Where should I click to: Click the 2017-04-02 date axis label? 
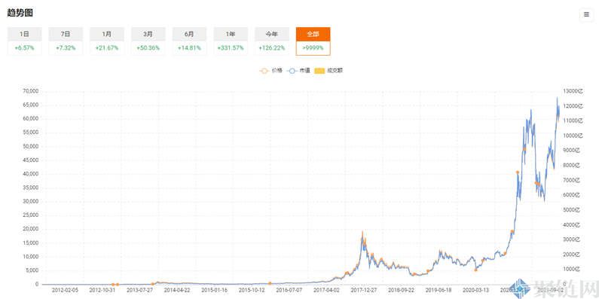pyautogui.click(x=326, y=290)
